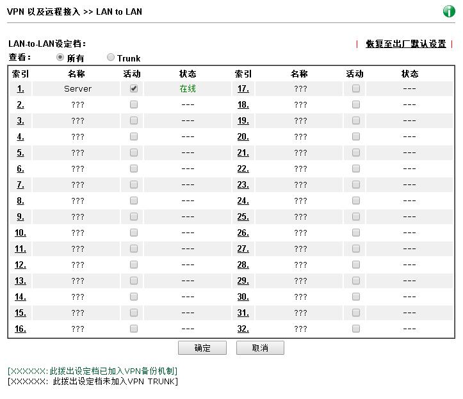
Task: Click the left 名称 column header
Action: (76, 74)
